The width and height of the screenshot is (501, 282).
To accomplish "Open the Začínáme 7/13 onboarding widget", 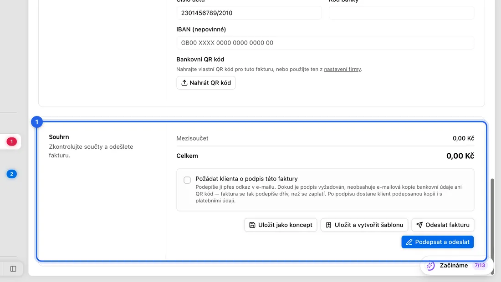I will [456, 266].
